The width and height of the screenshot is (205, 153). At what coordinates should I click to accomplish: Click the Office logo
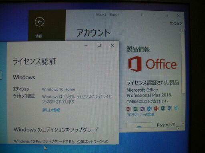(x=152, y=64)
